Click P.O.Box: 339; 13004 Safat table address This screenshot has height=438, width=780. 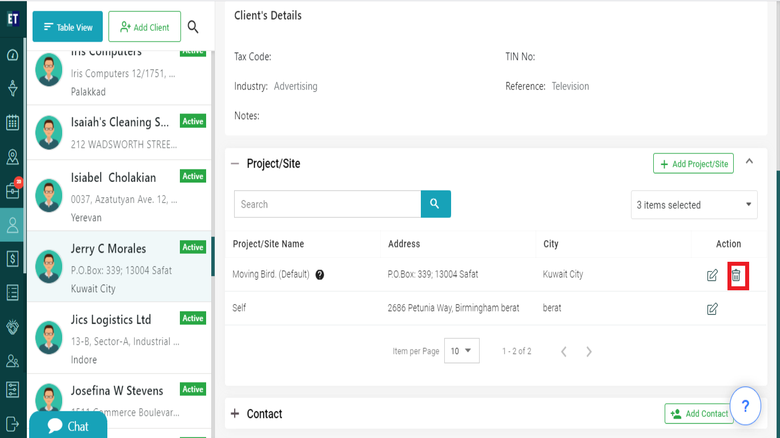coord(433,274)
